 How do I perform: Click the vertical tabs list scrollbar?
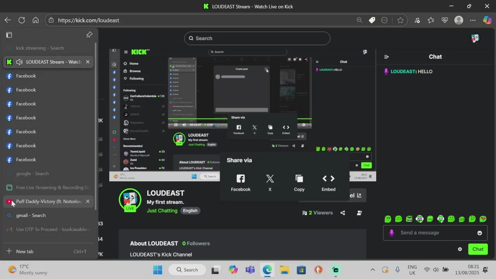click(96, 126)
